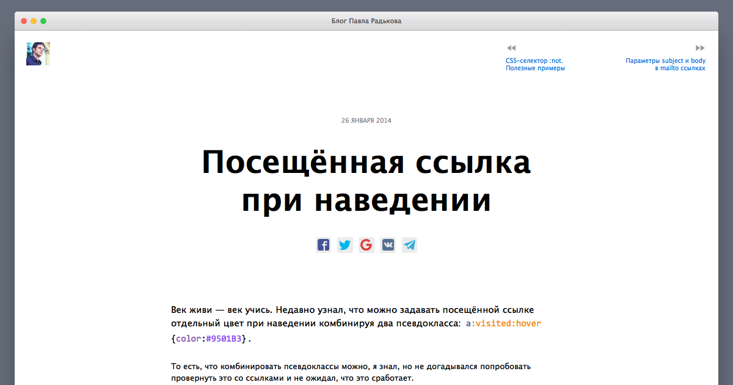Screen dimensions: 733x385
Task: Share the post on Twitter
Action: coord(345,245)
